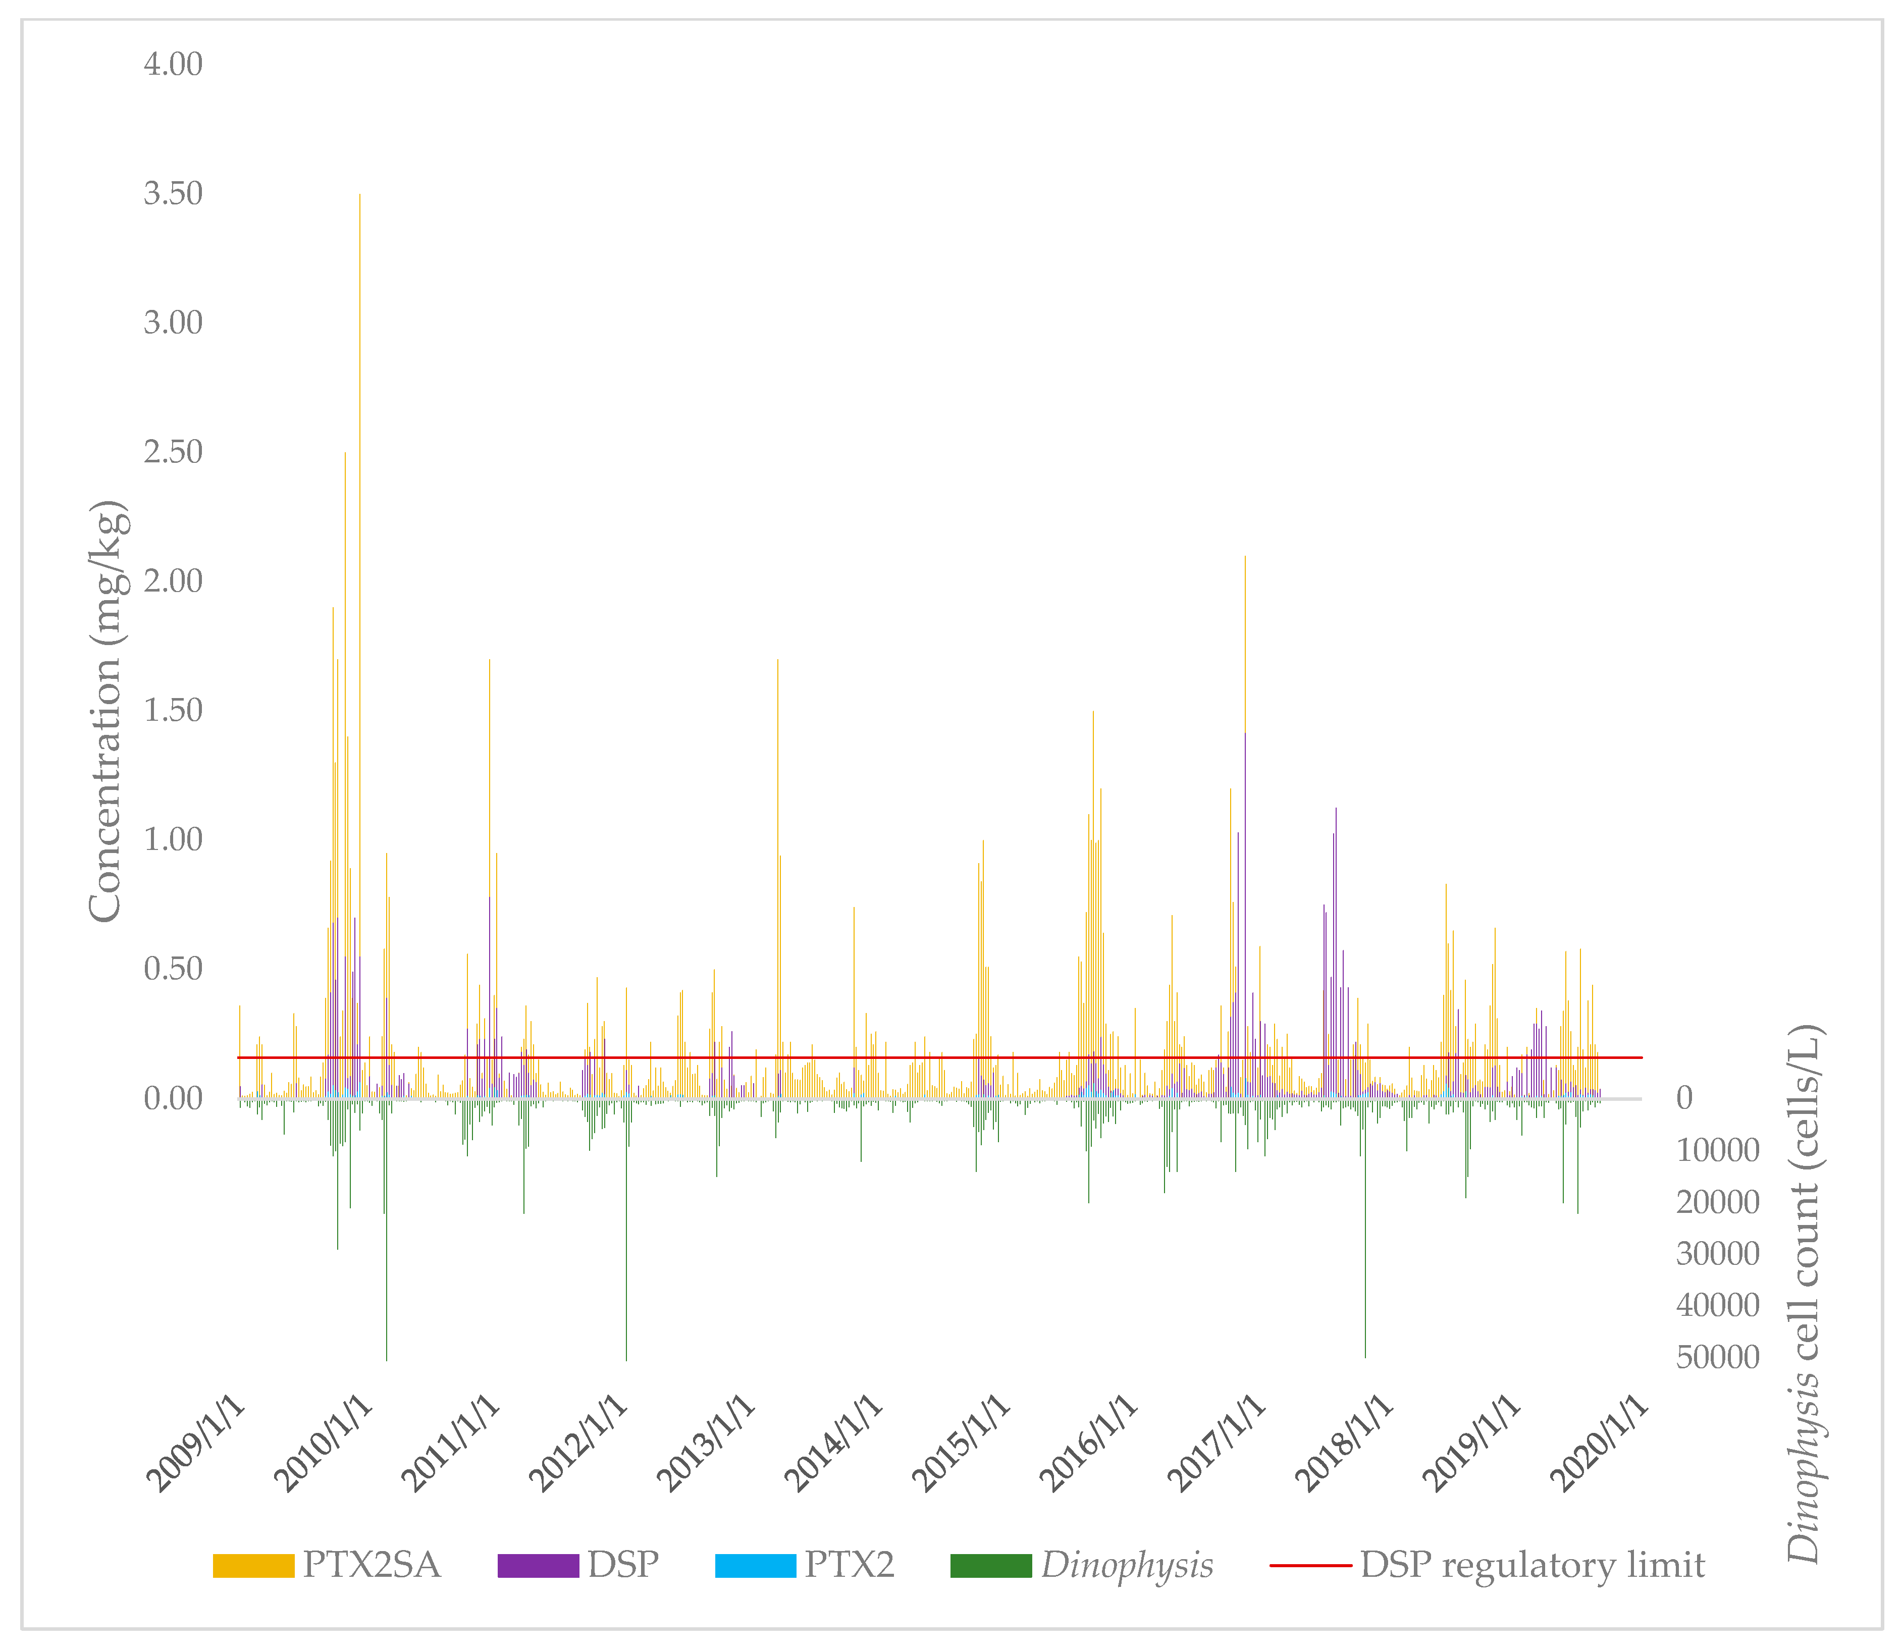Image resolution: width=1903 pixels, height=1652 pixels.
Task: Click the blue PTX2 legend swatch
Action: [755, 1565]
